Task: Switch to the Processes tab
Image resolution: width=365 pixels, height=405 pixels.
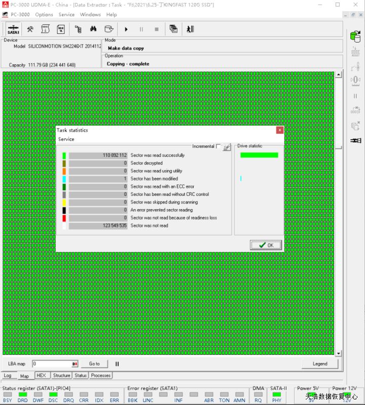Action: coord(100,376)
